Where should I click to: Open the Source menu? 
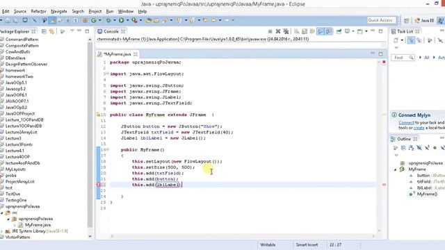(20, 11)
